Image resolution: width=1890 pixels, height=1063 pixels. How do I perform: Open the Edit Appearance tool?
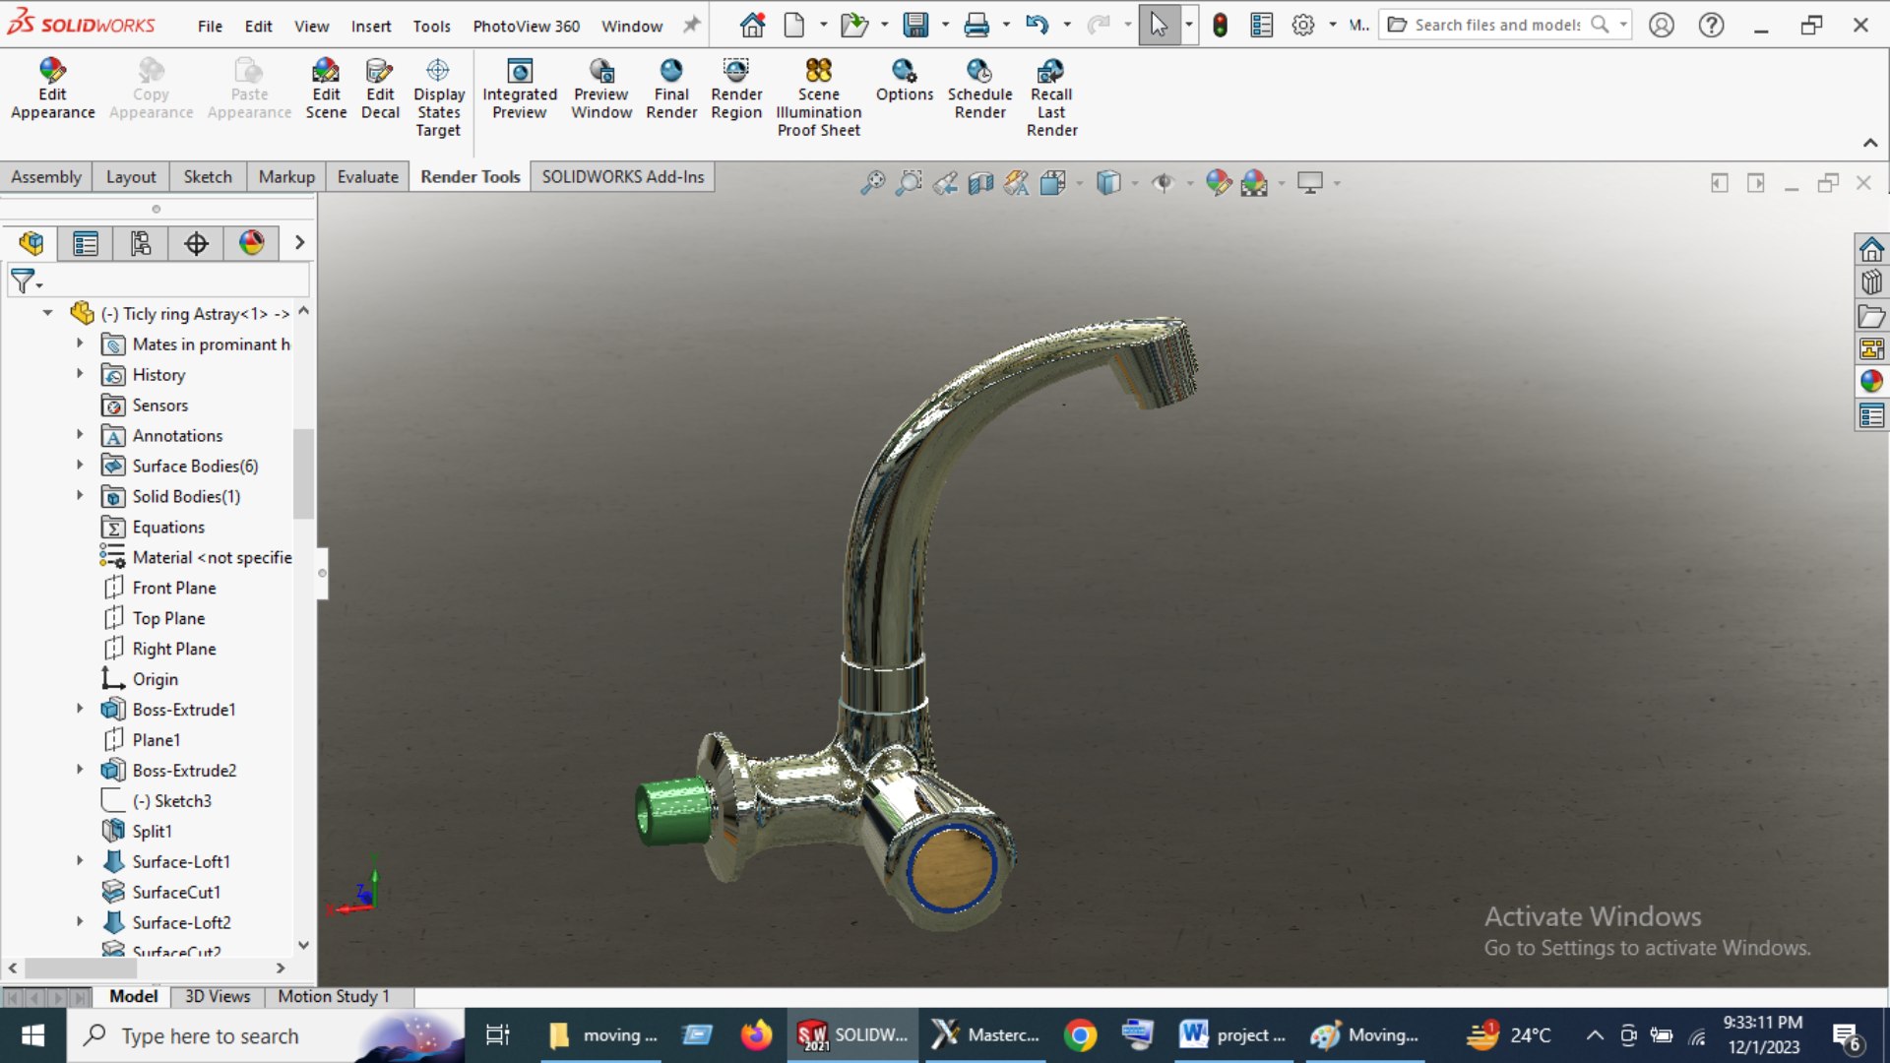tap(52, 89)
